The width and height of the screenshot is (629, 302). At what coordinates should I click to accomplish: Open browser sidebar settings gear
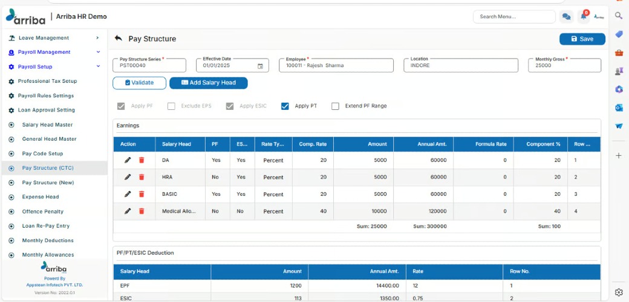click(x=619, y=292)
